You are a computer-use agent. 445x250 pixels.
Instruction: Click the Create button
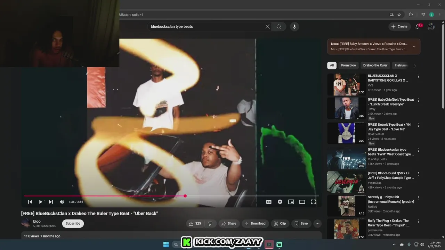pos(399,26)
